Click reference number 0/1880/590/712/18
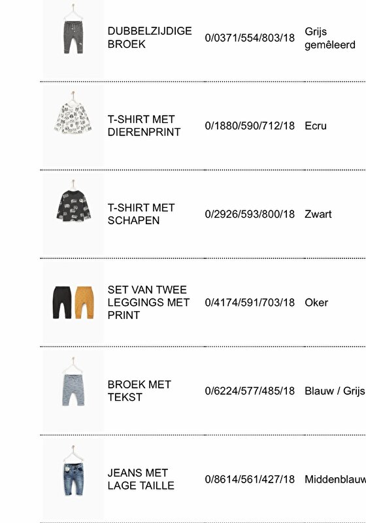 pos(250,126)
